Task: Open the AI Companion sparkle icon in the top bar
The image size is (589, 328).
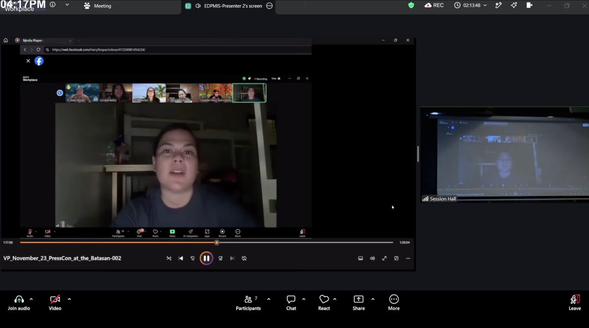Action: coord(513,5)
